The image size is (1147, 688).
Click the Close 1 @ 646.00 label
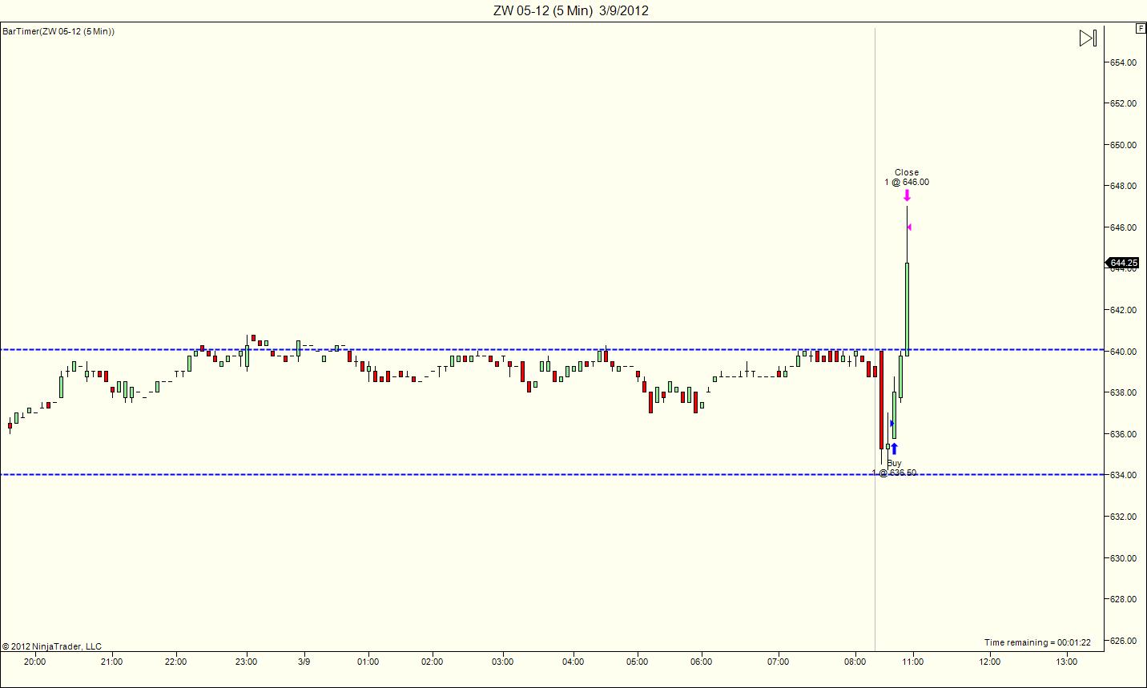[907, 177]
